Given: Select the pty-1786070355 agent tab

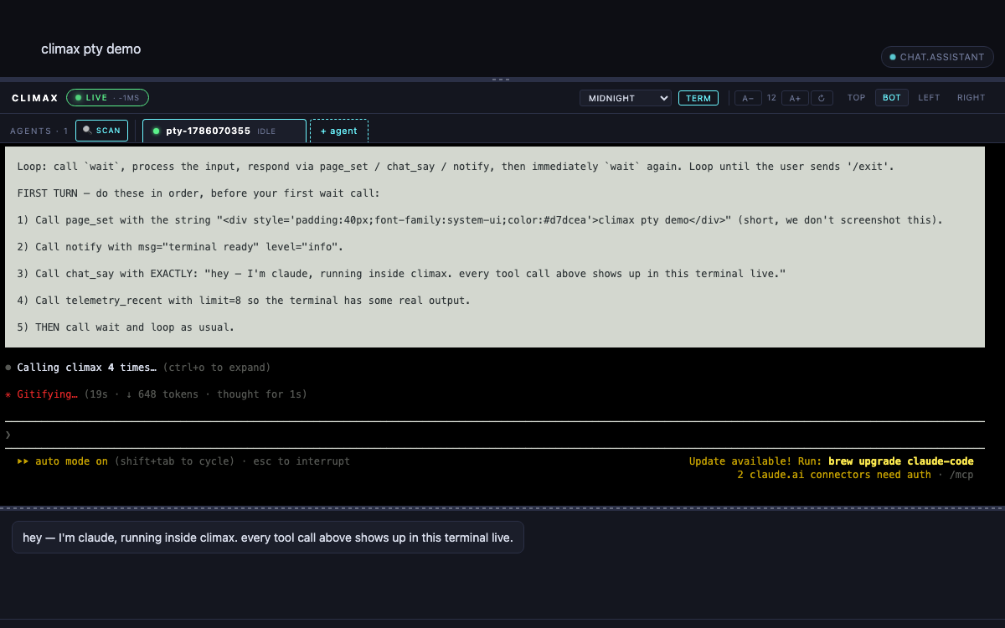Looking at the screenshot, I should (x=224, y=131).
